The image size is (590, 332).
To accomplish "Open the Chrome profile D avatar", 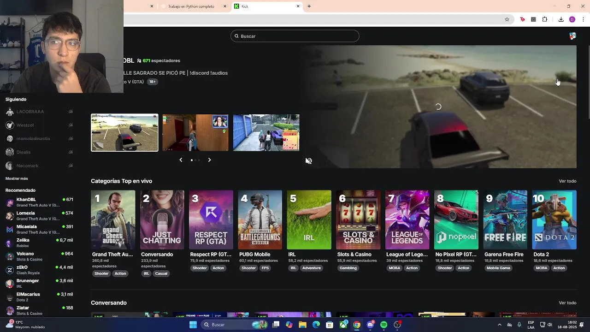I will pyautogui.click(x=572, y=19).
